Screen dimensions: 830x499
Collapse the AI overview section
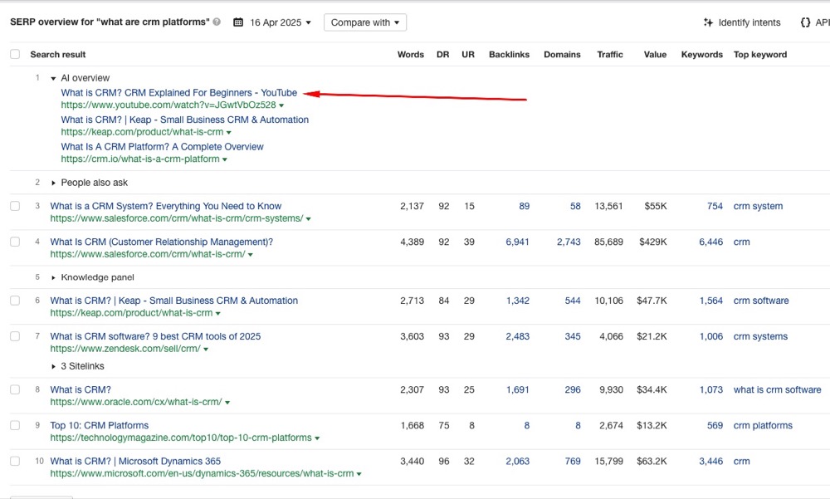[x=53, y=78]
